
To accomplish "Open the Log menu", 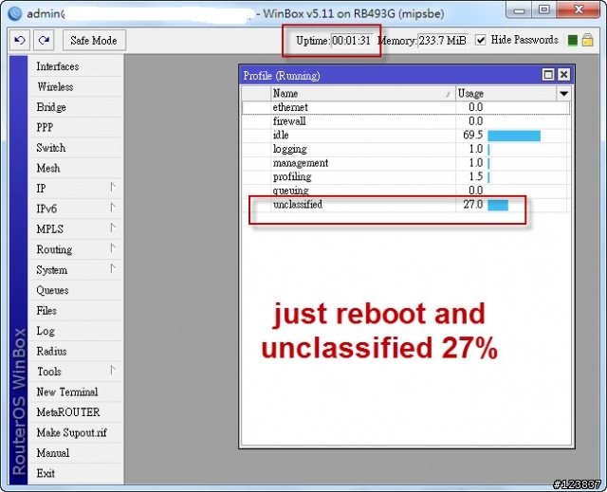I will [76, 331].
